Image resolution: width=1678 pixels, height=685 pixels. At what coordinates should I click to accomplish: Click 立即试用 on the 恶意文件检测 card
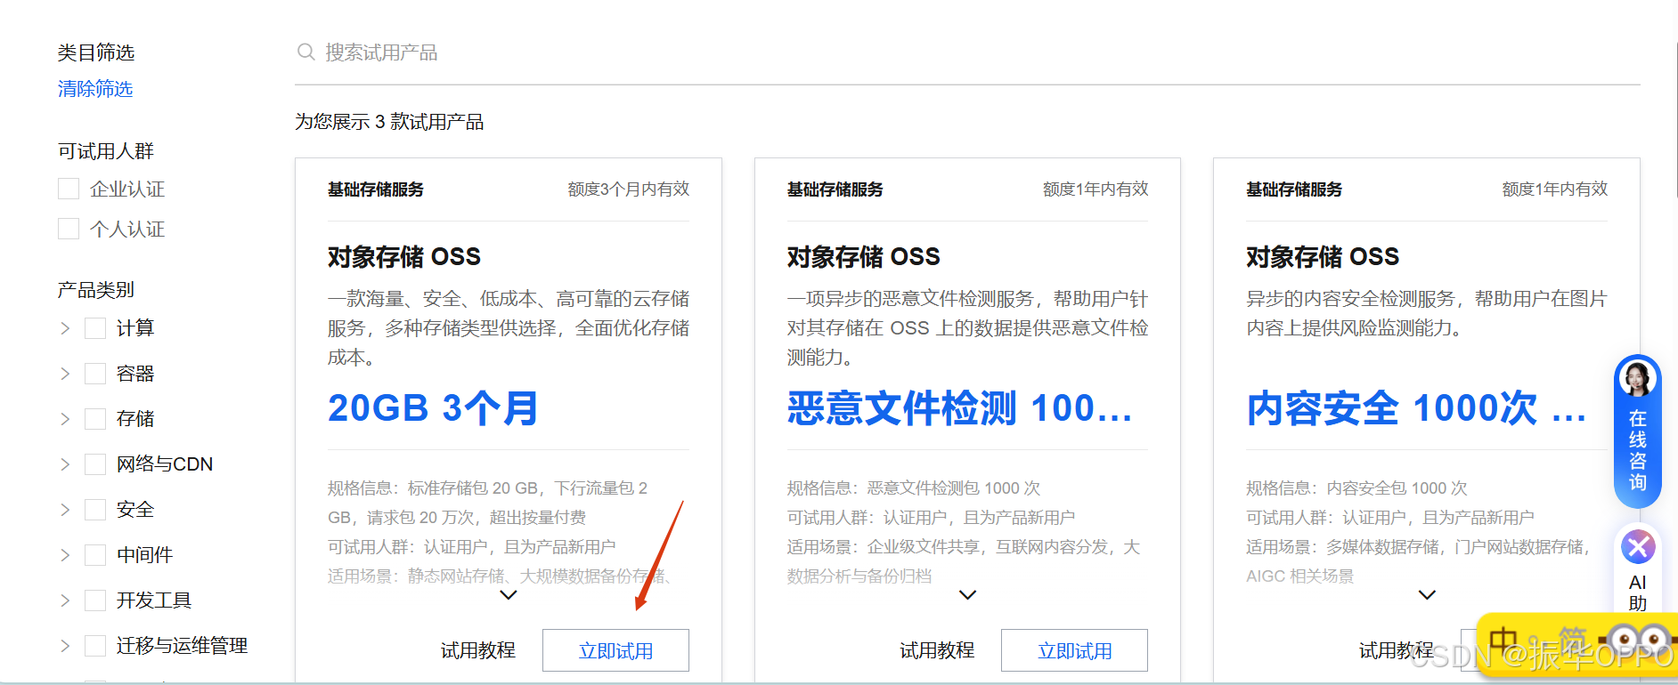[x=1074, y=650]
